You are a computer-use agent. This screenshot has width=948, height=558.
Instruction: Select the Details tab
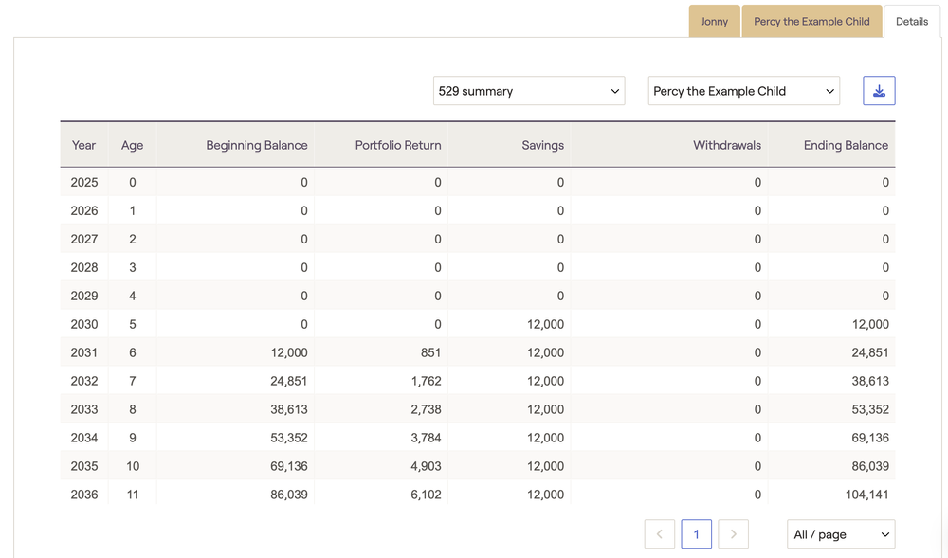point(912,21)
